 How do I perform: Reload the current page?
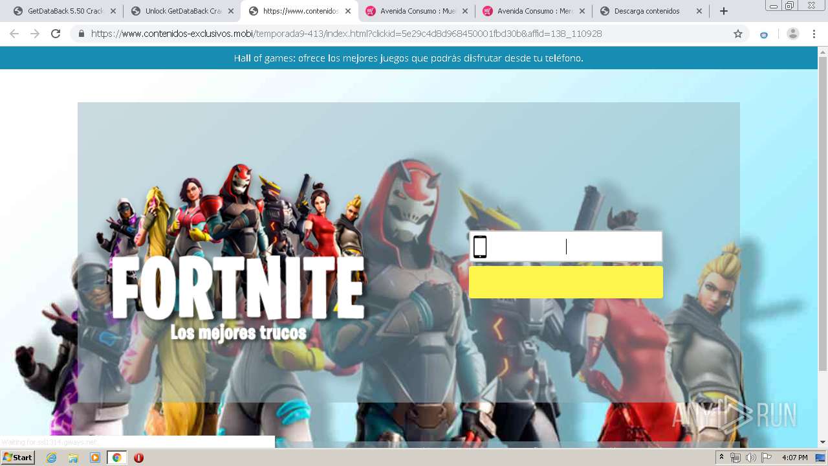(x=56, y=34)
